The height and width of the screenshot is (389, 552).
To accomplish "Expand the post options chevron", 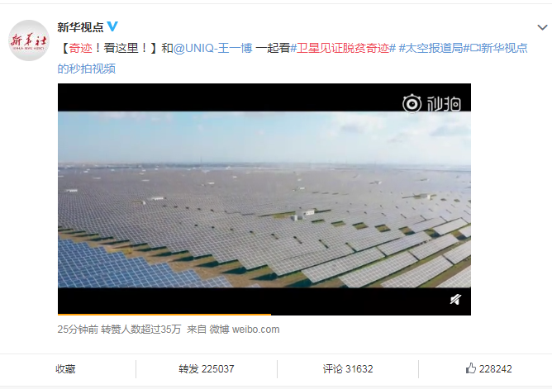I will tap(542, 27).
